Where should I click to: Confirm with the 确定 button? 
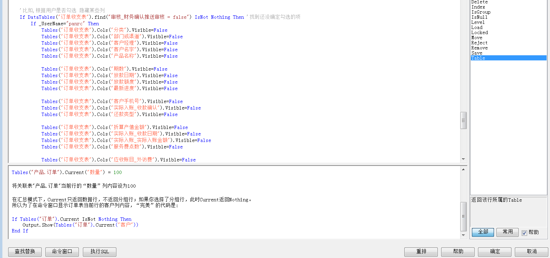click(495, 252)
